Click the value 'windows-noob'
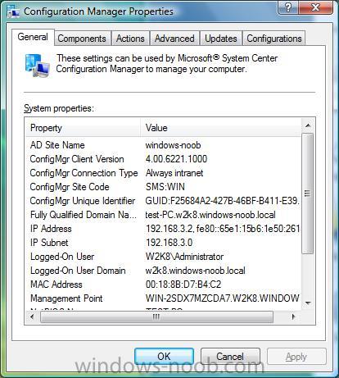 tap(173, 145)
